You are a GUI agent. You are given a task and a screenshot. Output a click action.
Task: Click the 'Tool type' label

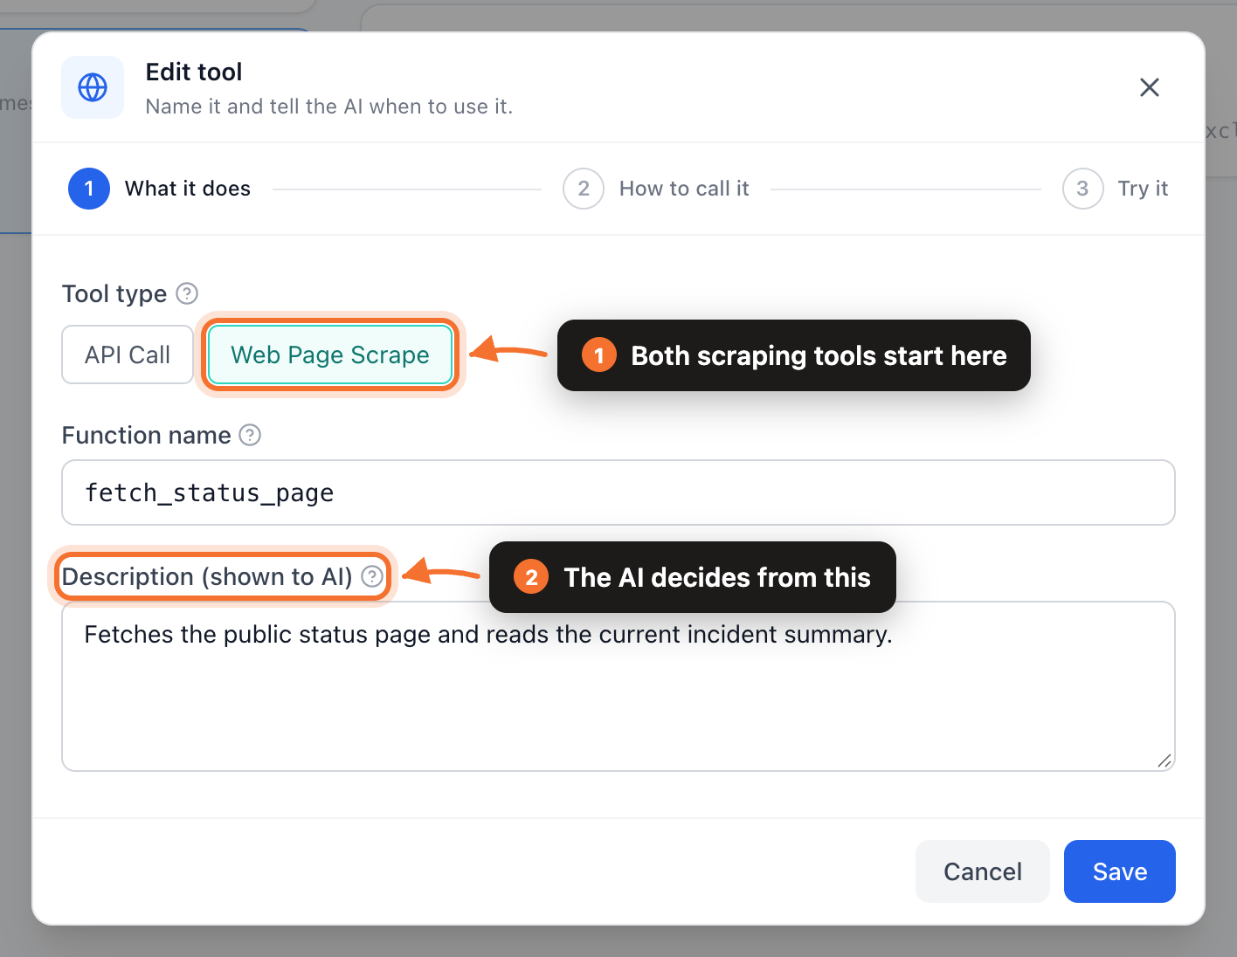tap(114, 293)
